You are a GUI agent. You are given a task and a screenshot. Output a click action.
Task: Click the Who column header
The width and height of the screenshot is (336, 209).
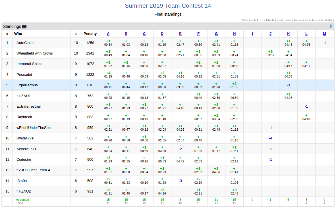18,34
